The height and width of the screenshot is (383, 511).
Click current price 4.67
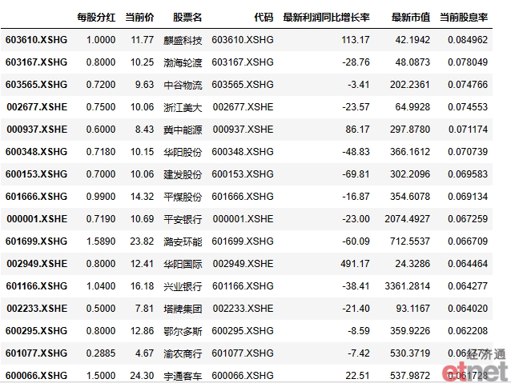[144, 353]
